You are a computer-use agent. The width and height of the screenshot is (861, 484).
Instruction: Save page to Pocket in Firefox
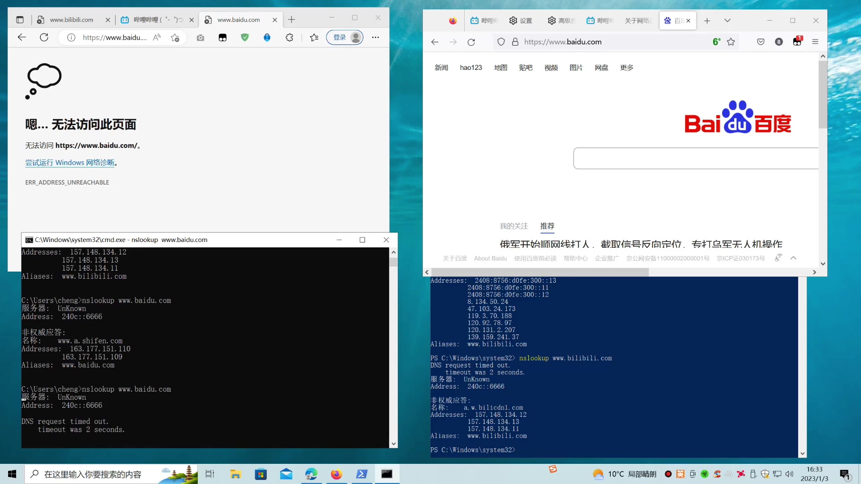pos(761,42)
